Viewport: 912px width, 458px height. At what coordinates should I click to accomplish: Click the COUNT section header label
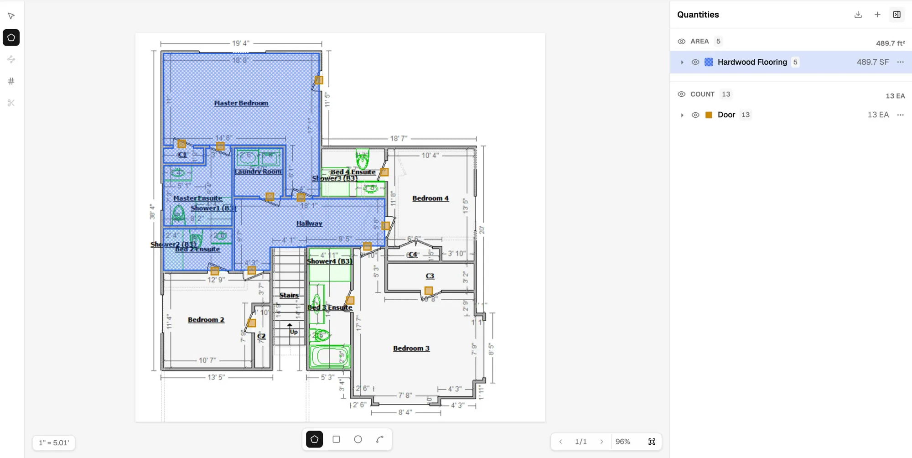[702, 94]
